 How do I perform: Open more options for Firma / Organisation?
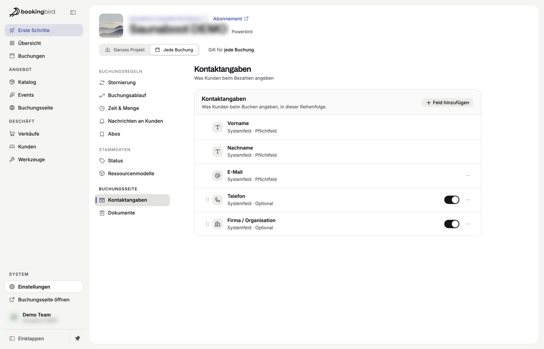pos(468,224)
